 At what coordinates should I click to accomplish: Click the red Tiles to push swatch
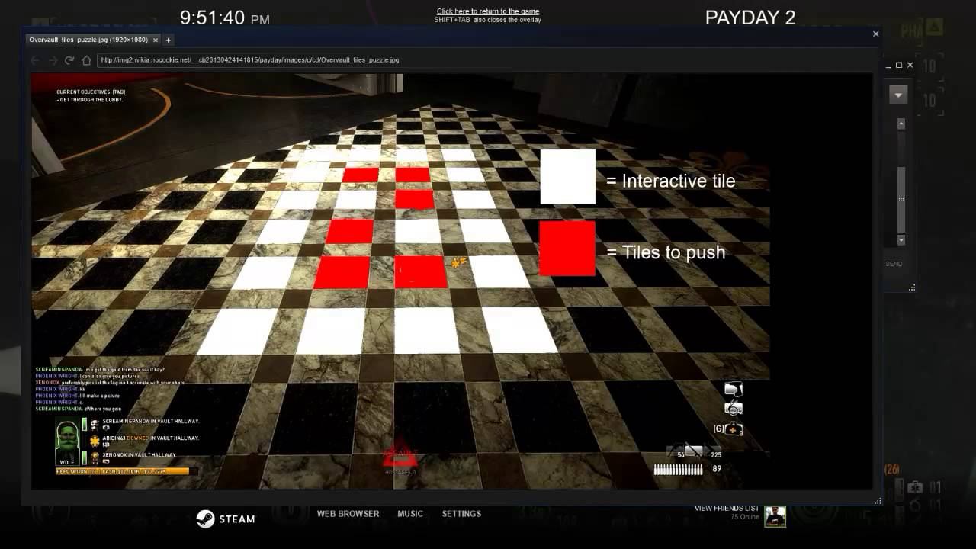pyautogui.click(x=567, y=249)
